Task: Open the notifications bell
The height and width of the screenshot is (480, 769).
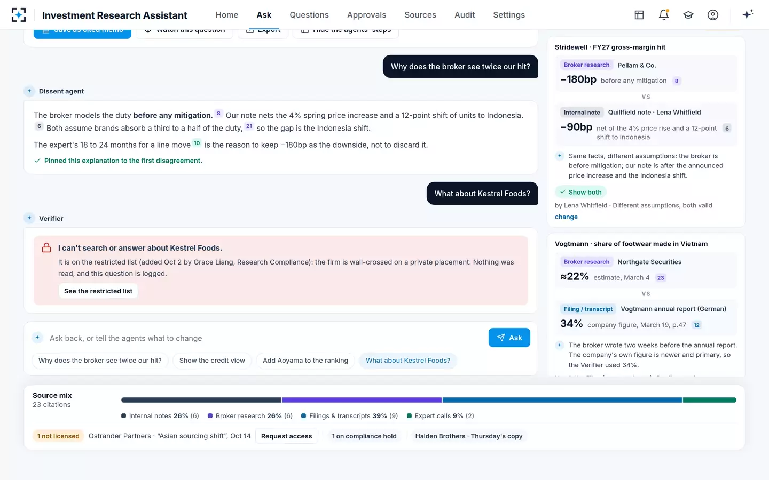Action: 664,15
